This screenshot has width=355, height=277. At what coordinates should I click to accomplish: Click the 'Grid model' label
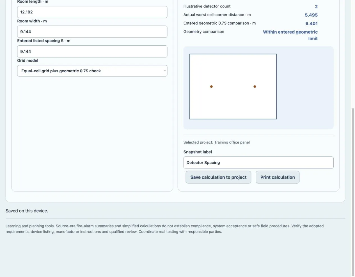pyautogui.click(x=28, y=61)
